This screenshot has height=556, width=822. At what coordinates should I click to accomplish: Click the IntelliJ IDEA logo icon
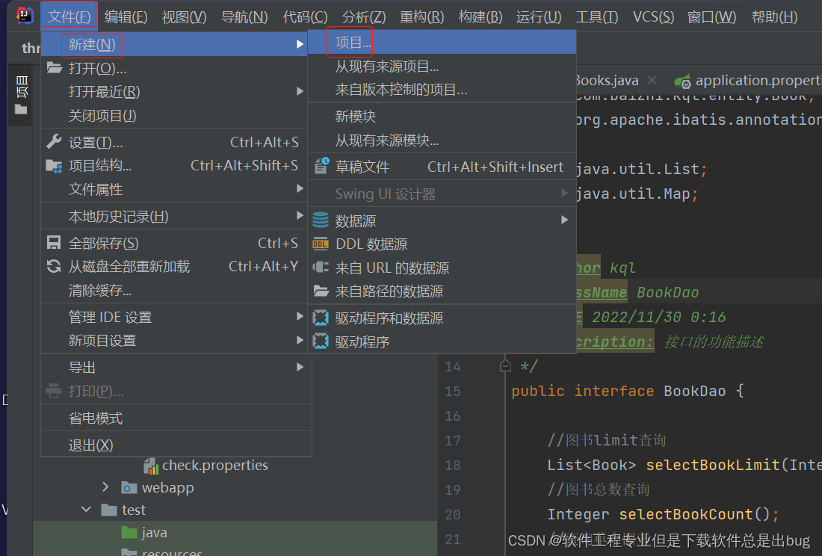click(x=24, y=16)
